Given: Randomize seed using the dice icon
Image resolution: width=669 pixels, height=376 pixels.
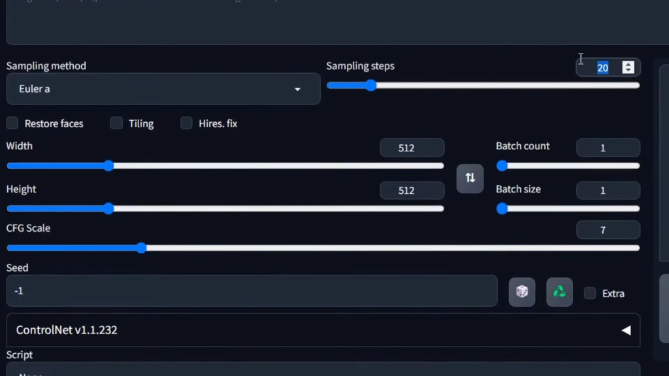Looking at the screenshot, I should coord(521,292).
